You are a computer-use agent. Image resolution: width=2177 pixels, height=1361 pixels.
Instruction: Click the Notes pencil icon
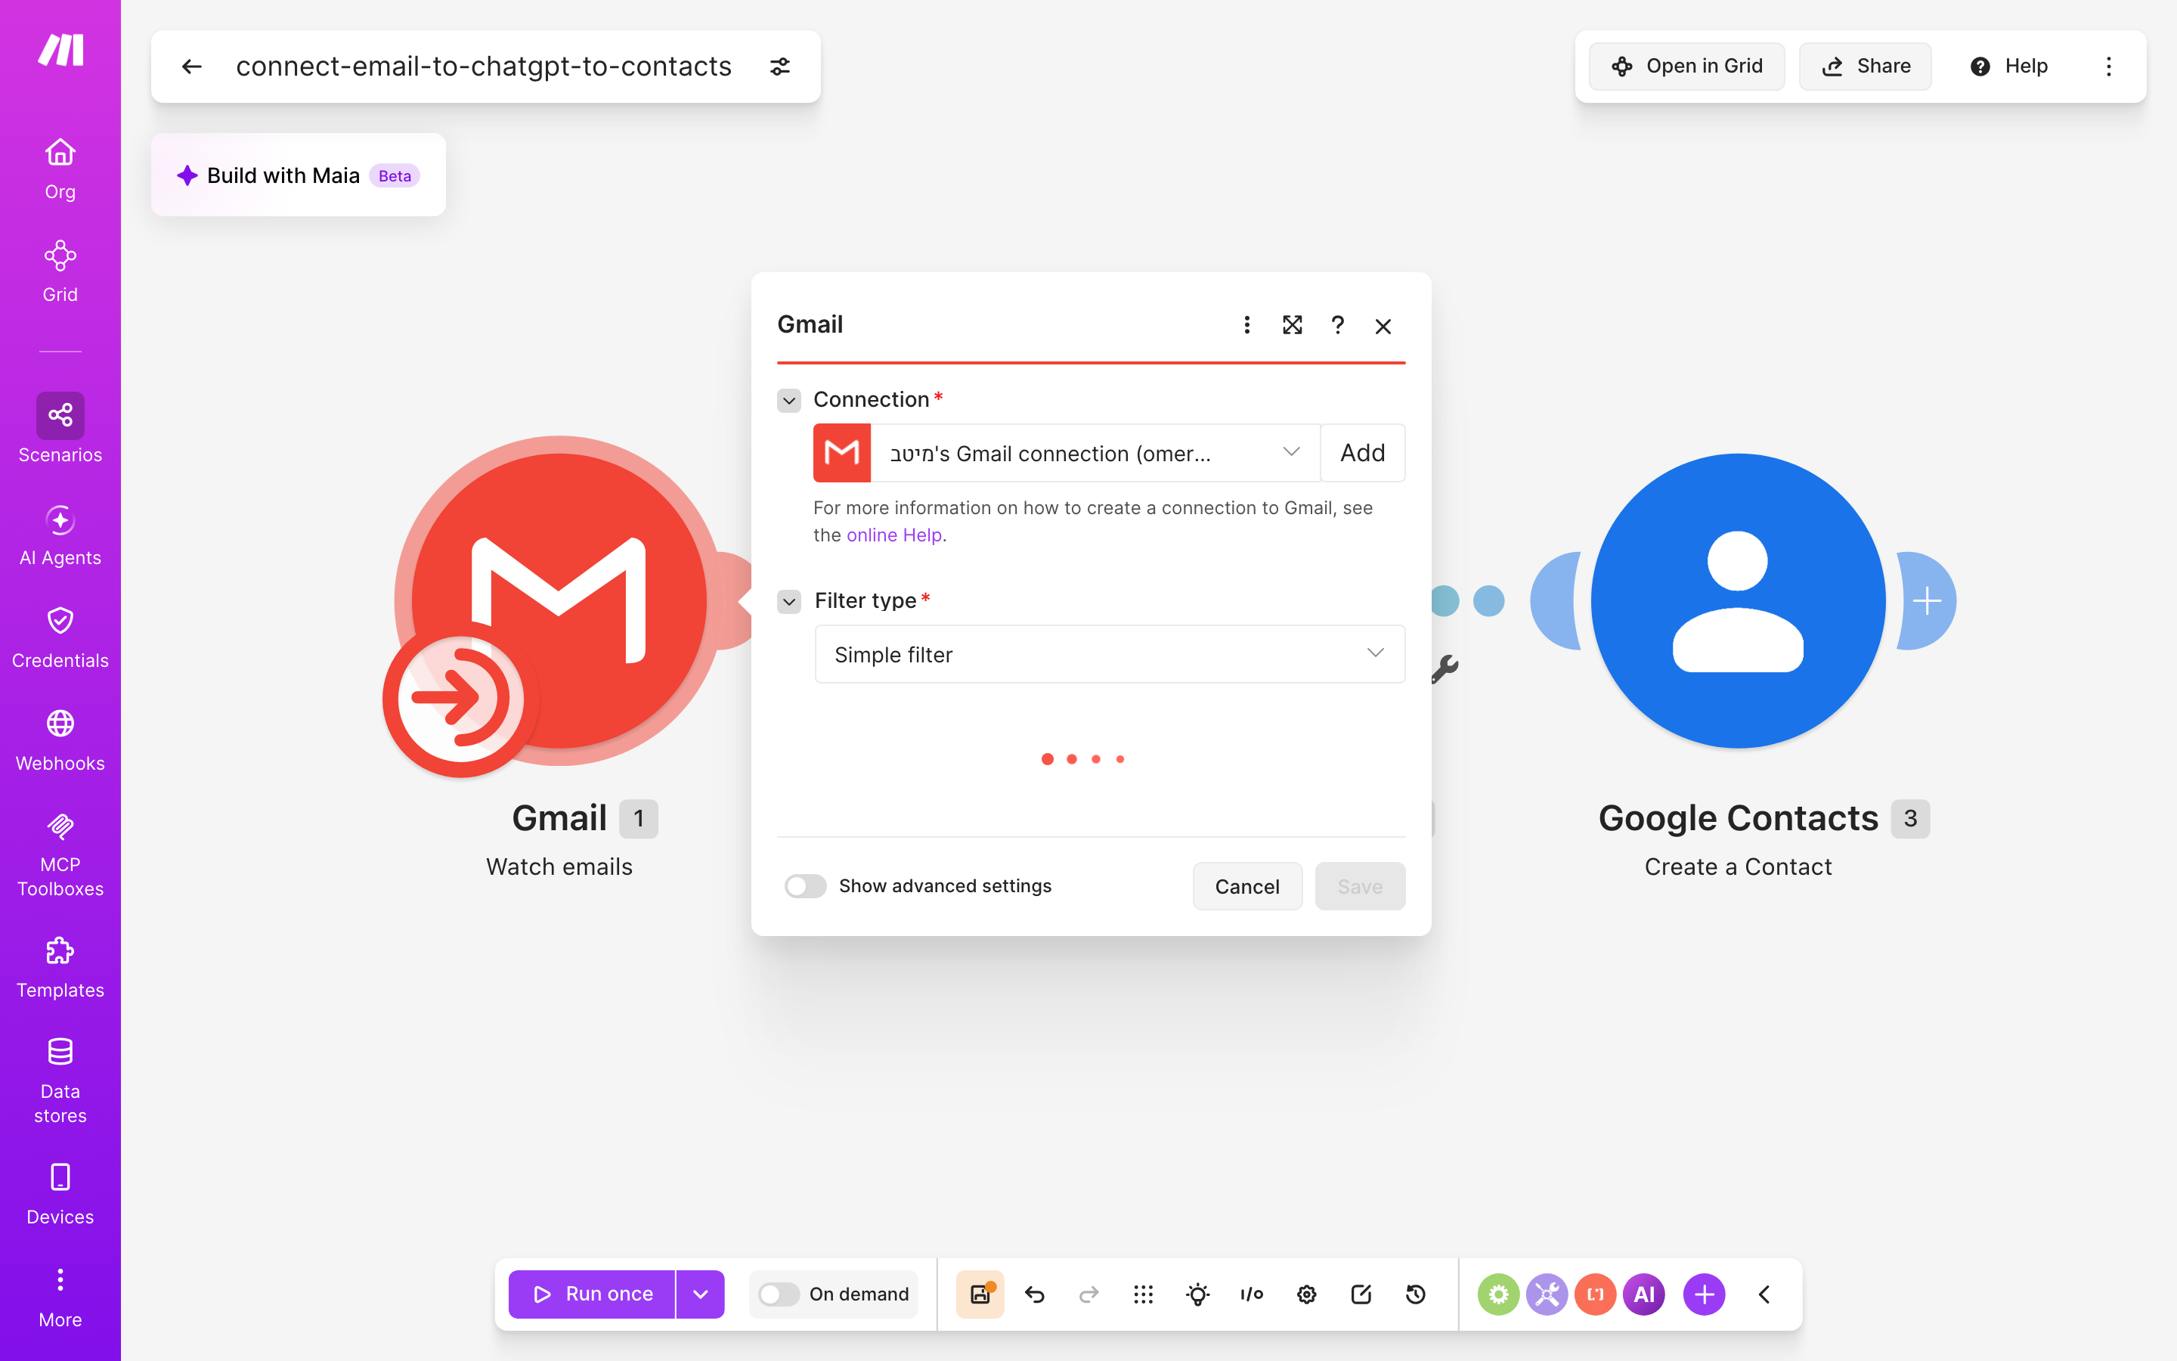(1361, 1294)
